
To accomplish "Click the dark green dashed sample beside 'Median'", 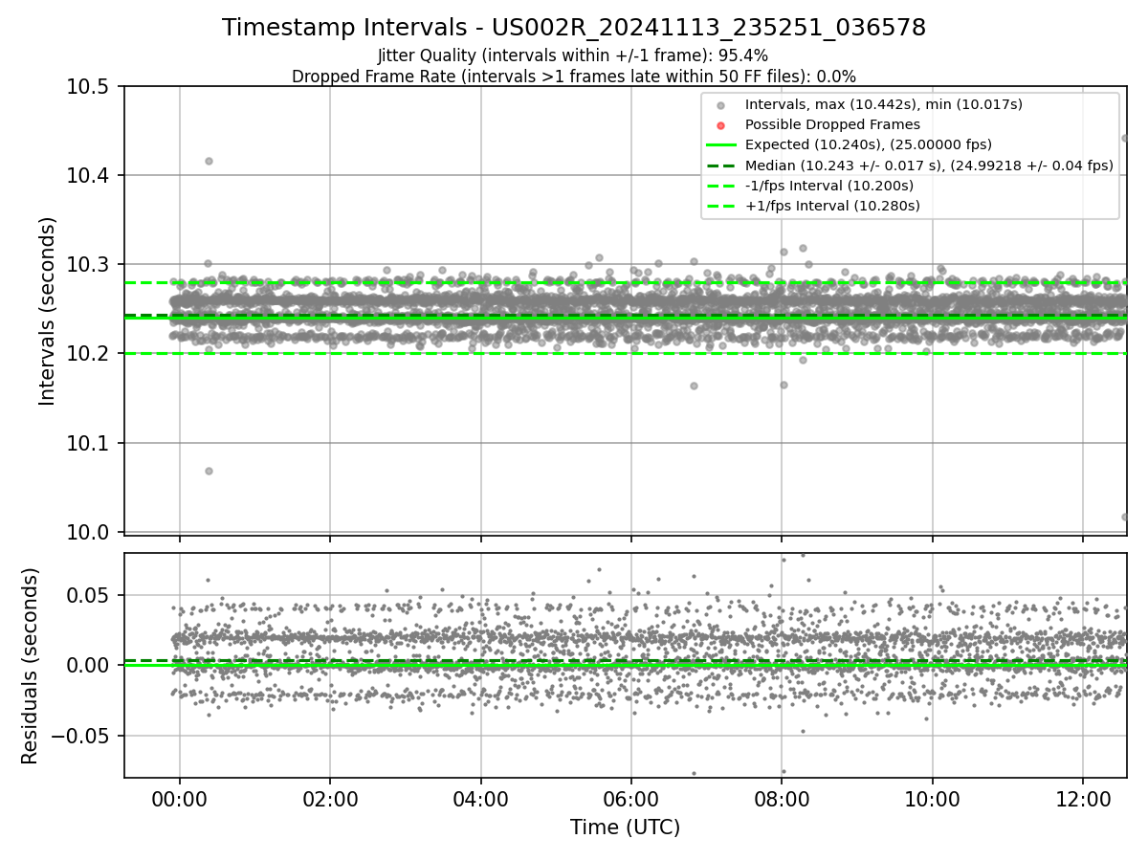I will (x=721, y=166).
